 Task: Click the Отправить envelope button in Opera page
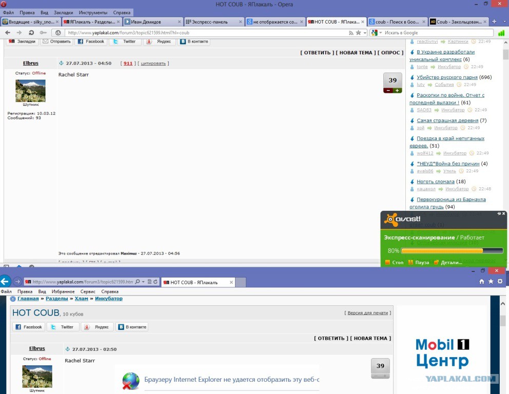[57, 42]
